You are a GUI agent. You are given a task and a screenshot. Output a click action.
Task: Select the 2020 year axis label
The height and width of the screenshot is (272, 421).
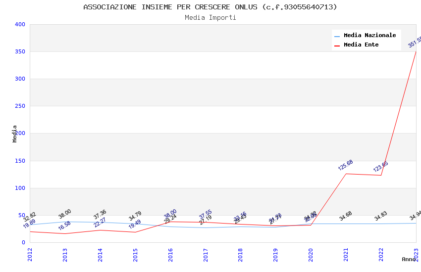pyautogui.click(x=311, y=255)
